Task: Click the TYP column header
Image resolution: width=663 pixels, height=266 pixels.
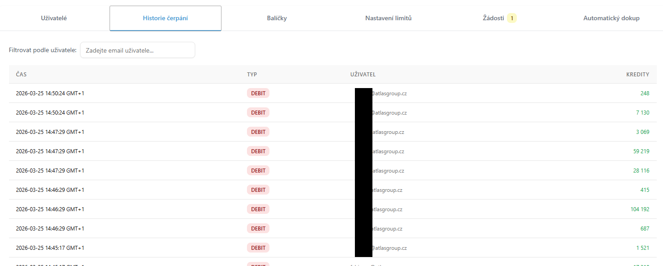Action: point(252,75)
